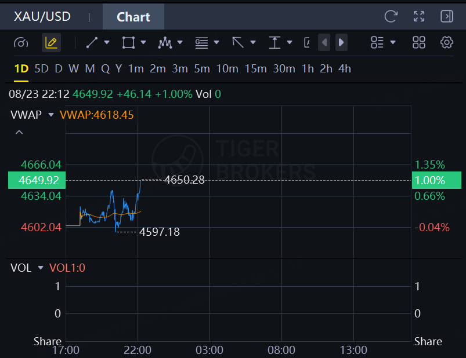Select the arrow annotation tool
Screen dimensions: 466x358
pos(238,42)
